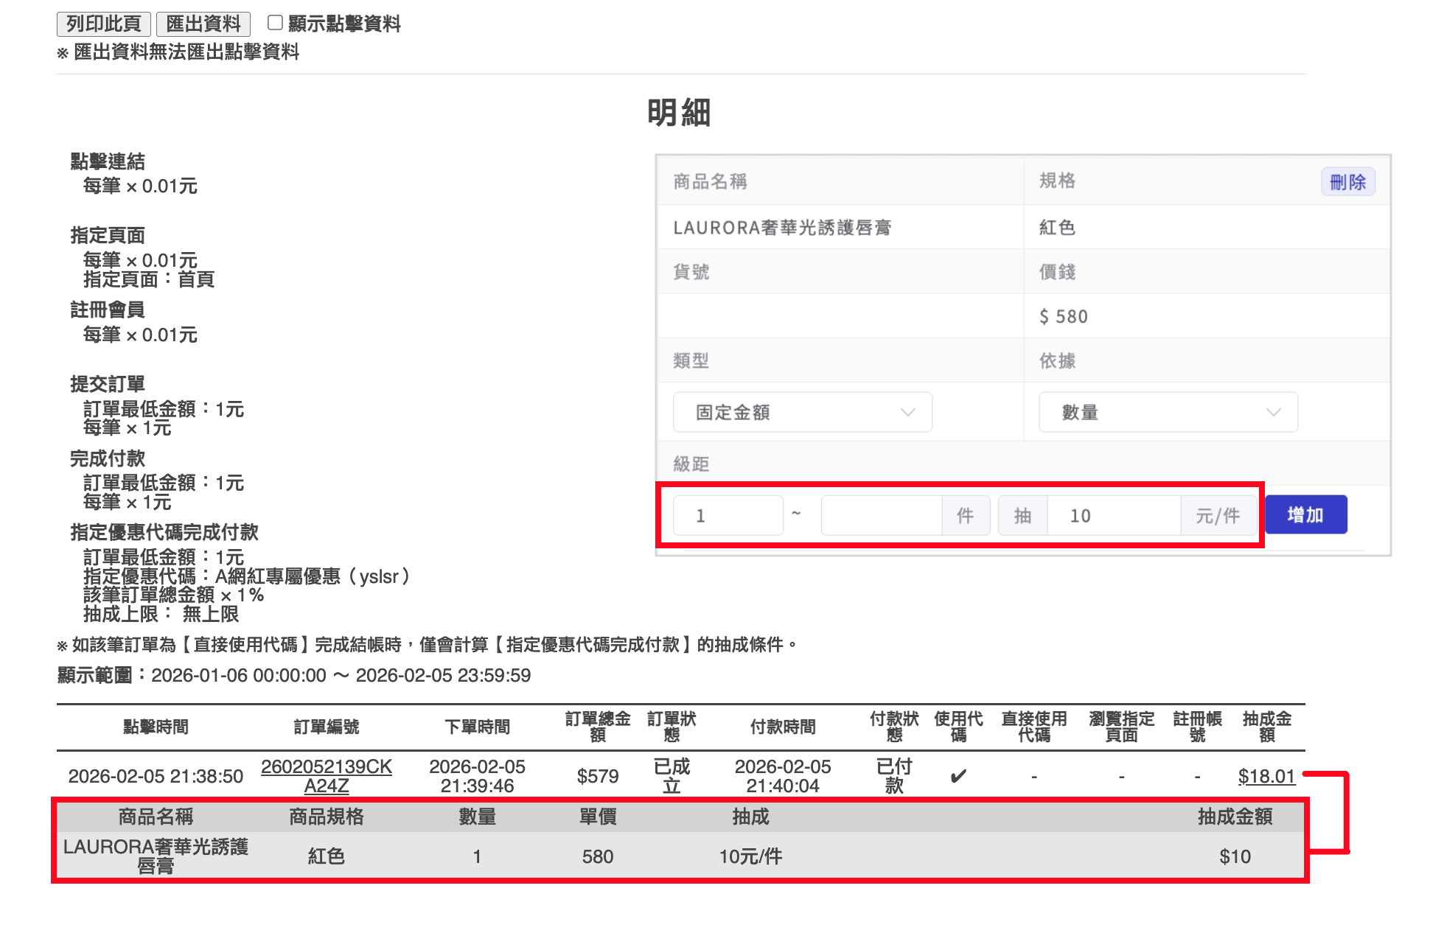This screenshot has height=933, width=1430.
Task: Click the commission amount field showing 10
Action: click(x=1113, y=515)
